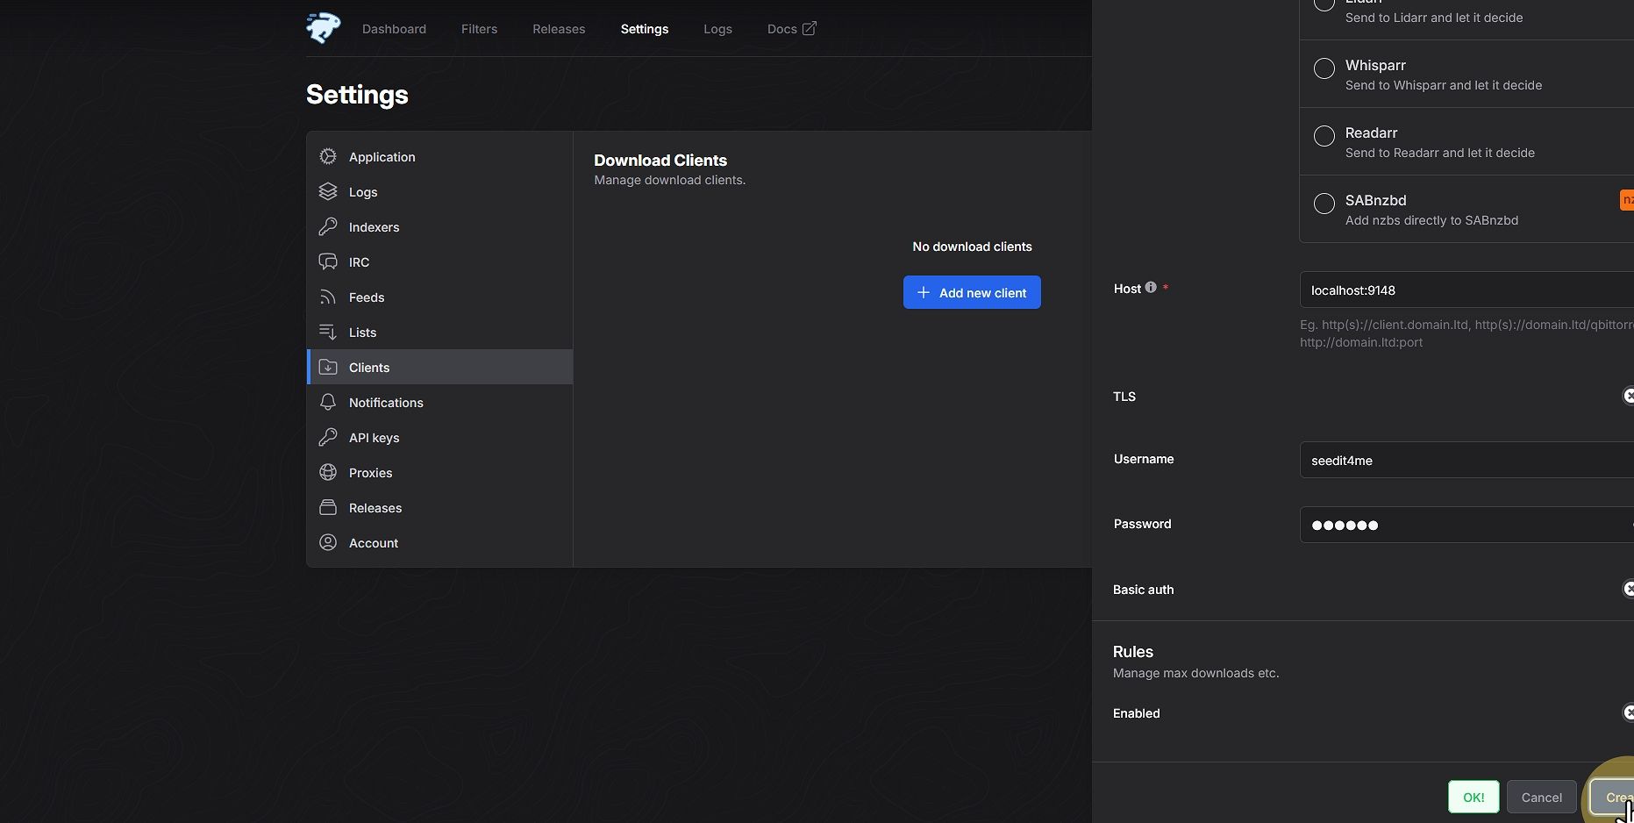Click the Application gear icon in sidebar
The width and height of the screenshot is (1634, 823).
click(x=328, y=156)
